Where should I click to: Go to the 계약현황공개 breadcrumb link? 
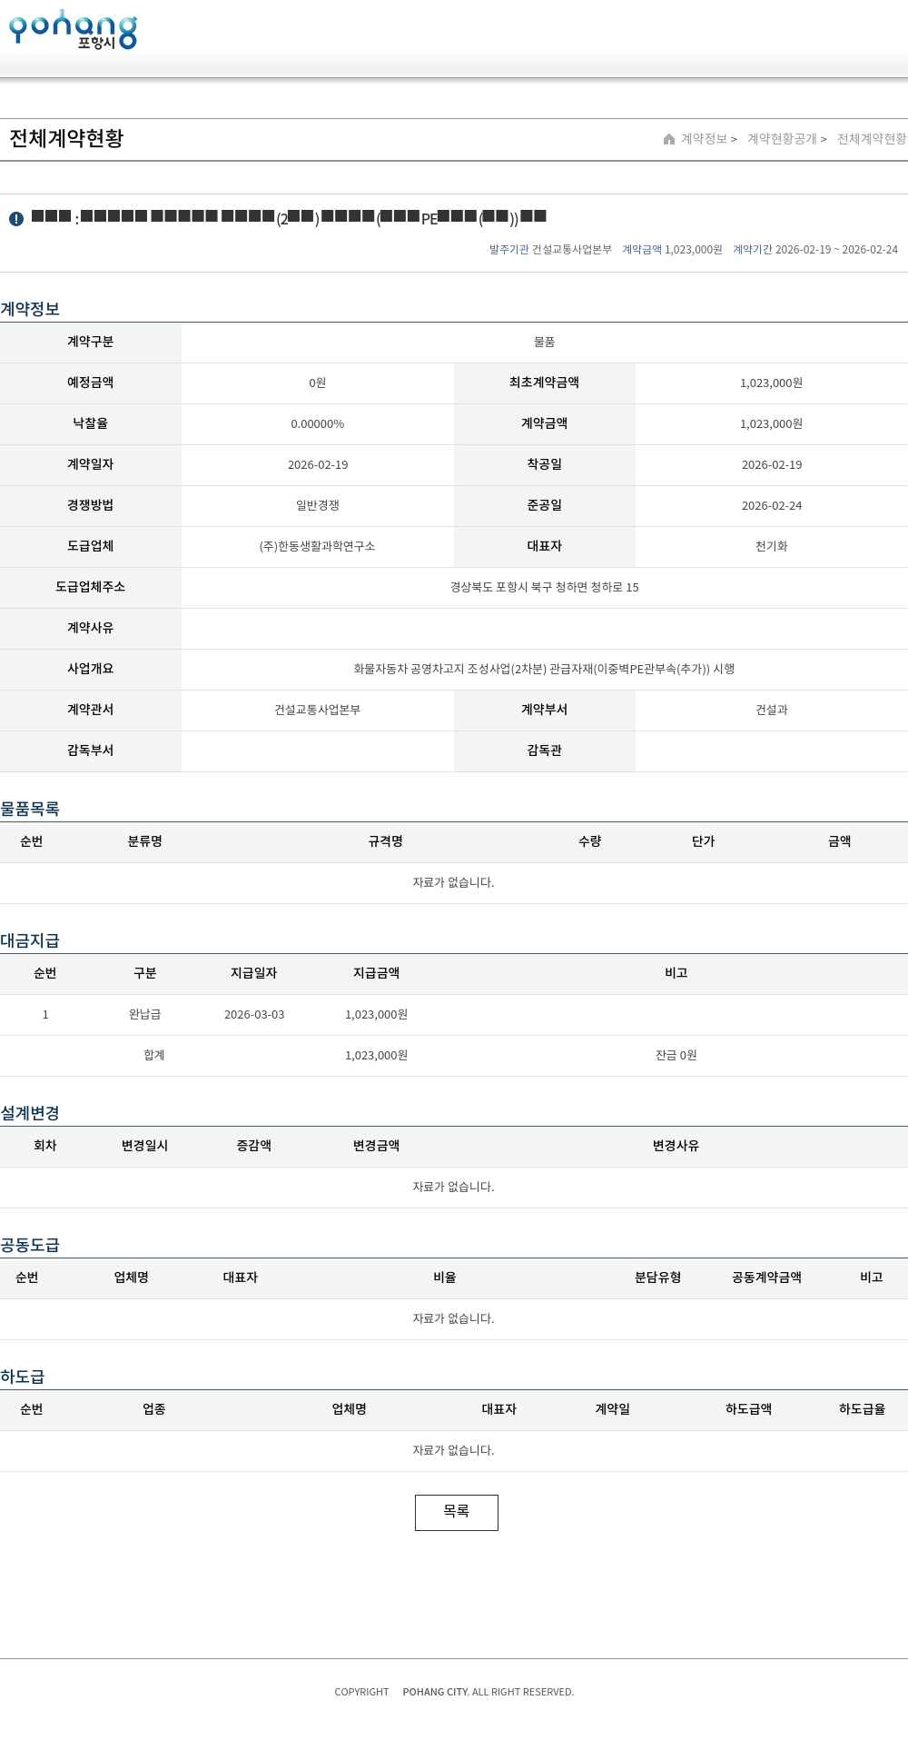click(781, 139)
